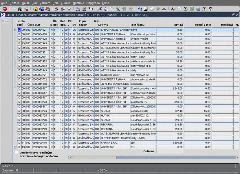Open the Nápověda menu
Viewport: 240px width, 174px height.
click(93, 3)
